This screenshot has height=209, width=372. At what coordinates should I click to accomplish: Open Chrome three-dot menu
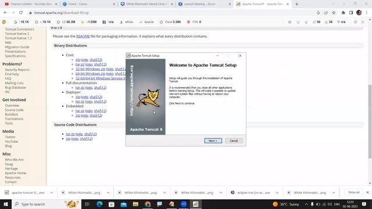tap(367, 13)
